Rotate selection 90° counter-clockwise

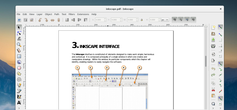(x=40, y=20)
